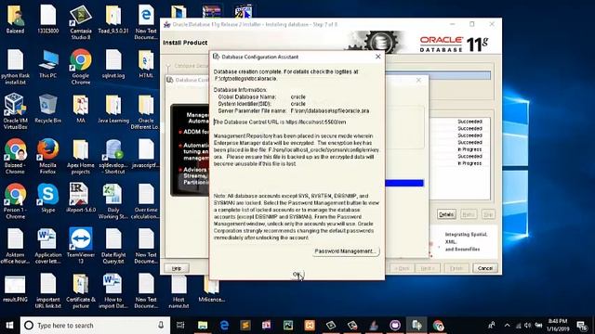Image resolution: width=595 pixels, height=334 pixels.
Task: Open Camtasia Studio 8 desktop icon
Action: 81,22
